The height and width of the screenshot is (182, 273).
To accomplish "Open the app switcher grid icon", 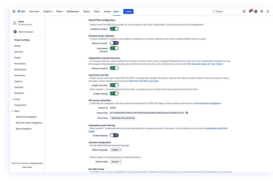I will [13, 11].
